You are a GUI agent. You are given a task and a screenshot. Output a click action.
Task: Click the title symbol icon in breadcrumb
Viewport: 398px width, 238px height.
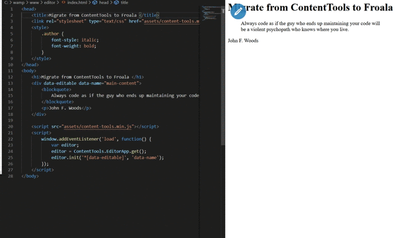116,2
